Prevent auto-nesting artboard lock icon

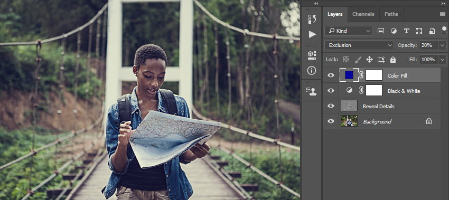[381, 60]
